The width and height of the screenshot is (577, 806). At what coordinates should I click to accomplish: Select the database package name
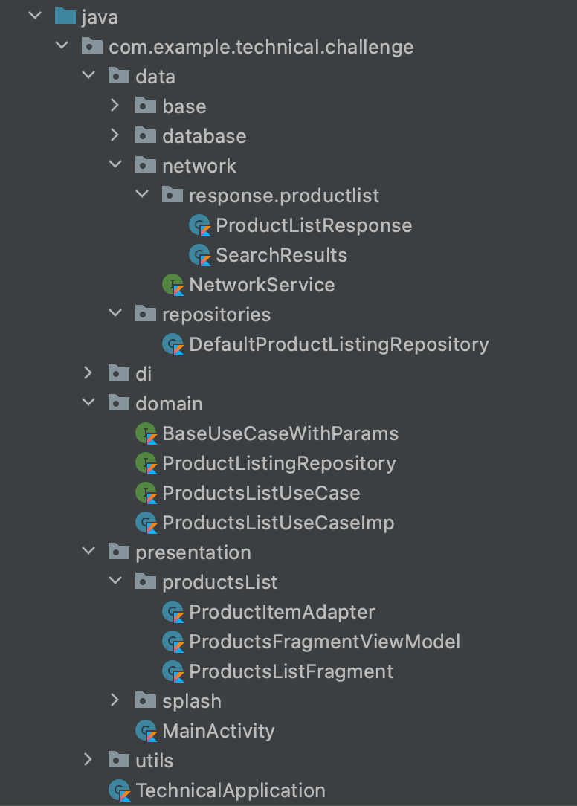[204, 136]
